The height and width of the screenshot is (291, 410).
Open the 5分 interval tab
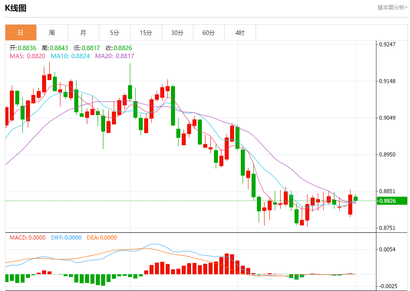click(115, 33)
